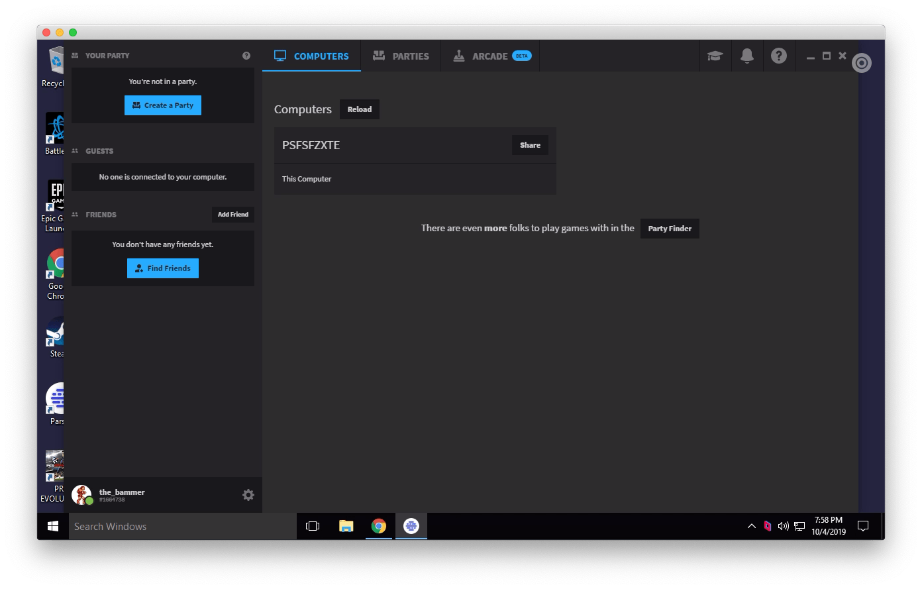Share the PSFSFZXTE computer
The image size is (922, 589).
530,145
